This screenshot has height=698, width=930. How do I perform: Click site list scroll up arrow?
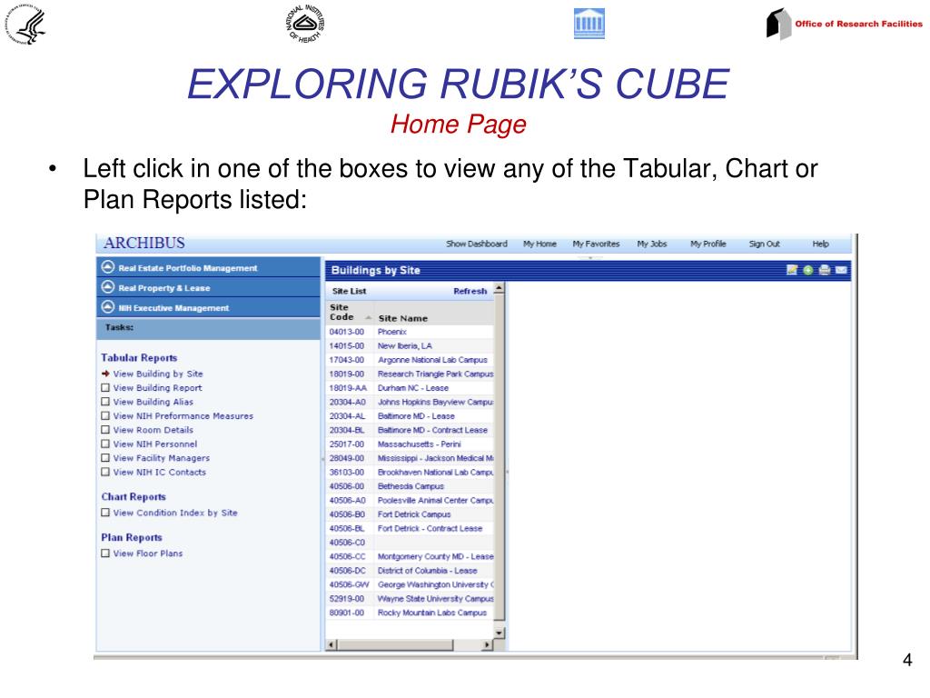pyautogui.click(x=499, y=288)
